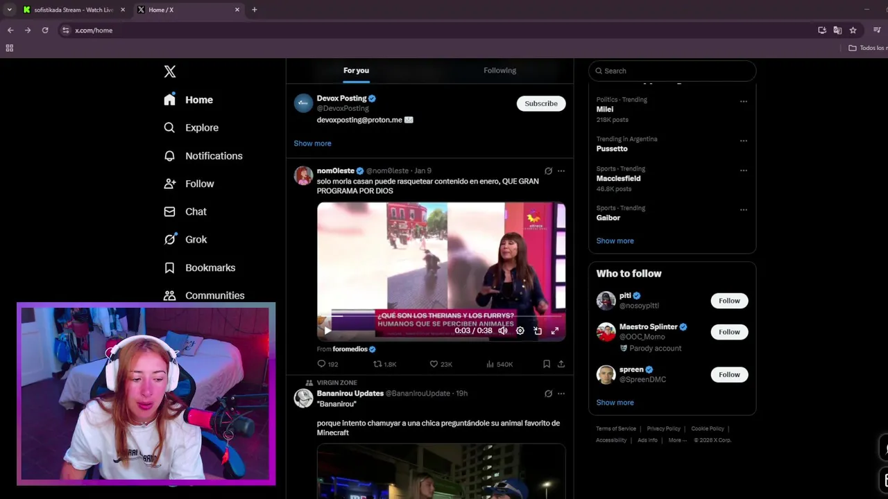Viewport: 888px width, 499px height.
Task: Open Accessibility footer link
Action: tap(611, 440)
